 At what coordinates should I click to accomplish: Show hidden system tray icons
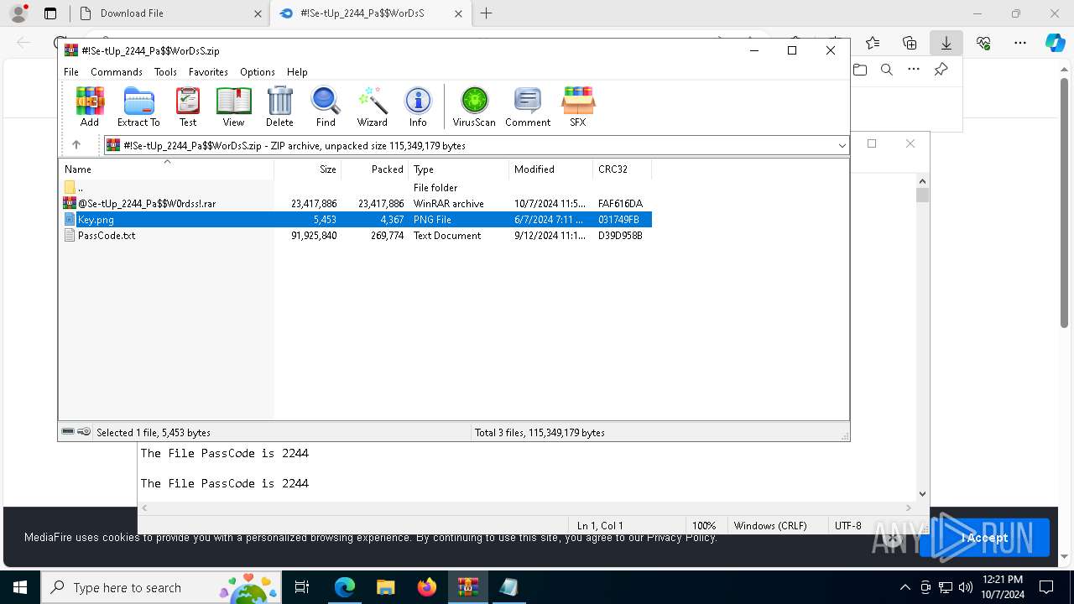[905, 587]
